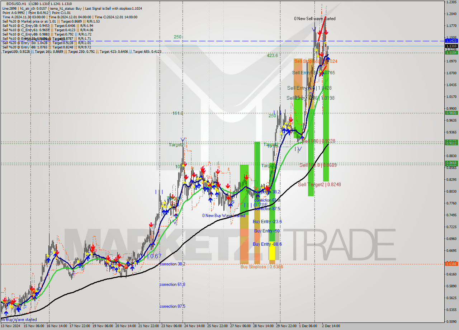Click the blue 1.1423 price tag

[x=451, y=41]
